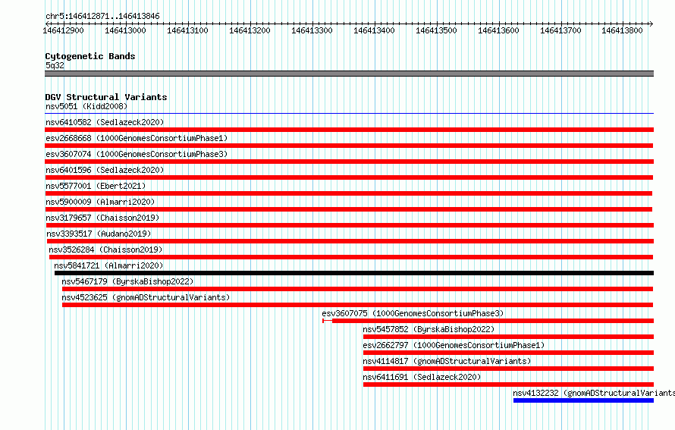This screenshot has height=430, width=675.
Task: Click nsv5467179 (ByrskaBishop2022) label
Action: pos(127,281)
